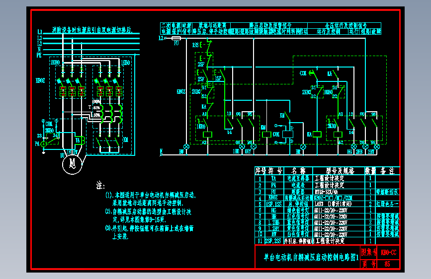
Task: Select the fire equipment power note above L1
Action: 92,30
